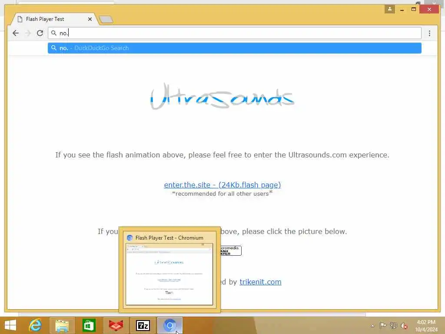This screenshot has width=445, height=334.
Task: Click the taskbar clock showing 4:02 PM
Action: point(426,325)
